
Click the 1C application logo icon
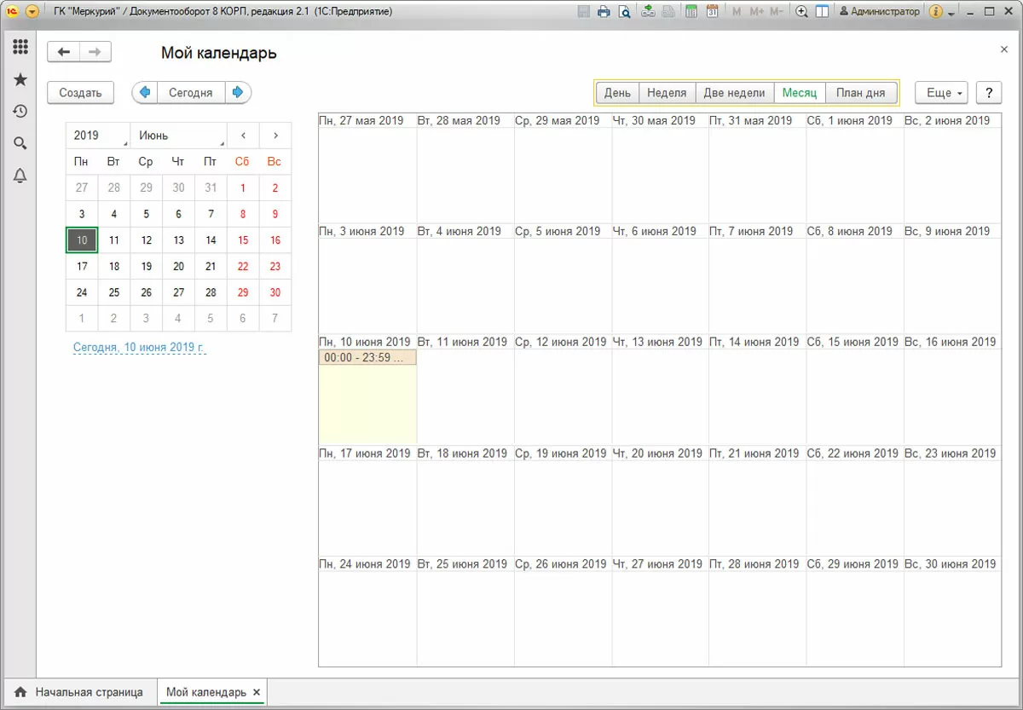pos(13,12)
